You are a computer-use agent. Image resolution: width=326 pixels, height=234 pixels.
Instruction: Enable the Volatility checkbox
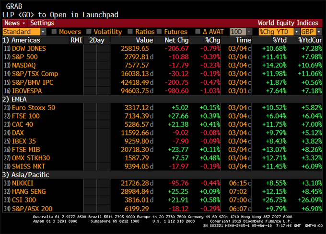tap(89, 32)
